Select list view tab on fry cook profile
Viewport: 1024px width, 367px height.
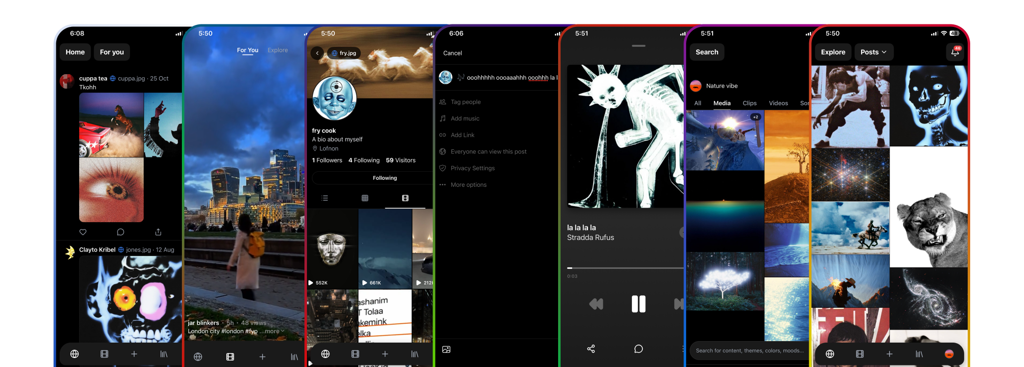click(325, 198)
